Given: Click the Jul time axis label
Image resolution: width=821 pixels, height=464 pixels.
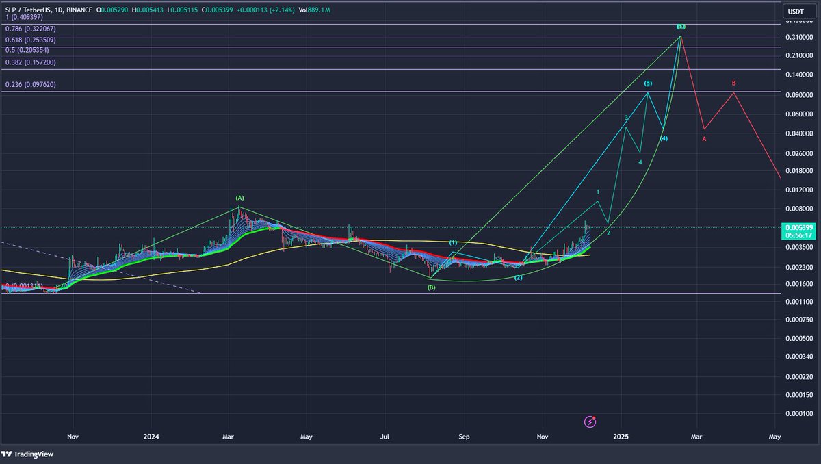Looking at the screenshot, I should pos(385,436).
